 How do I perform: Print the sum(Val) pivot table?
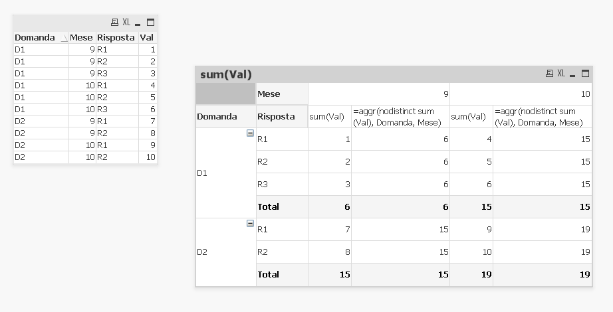(x=549, y=74)
